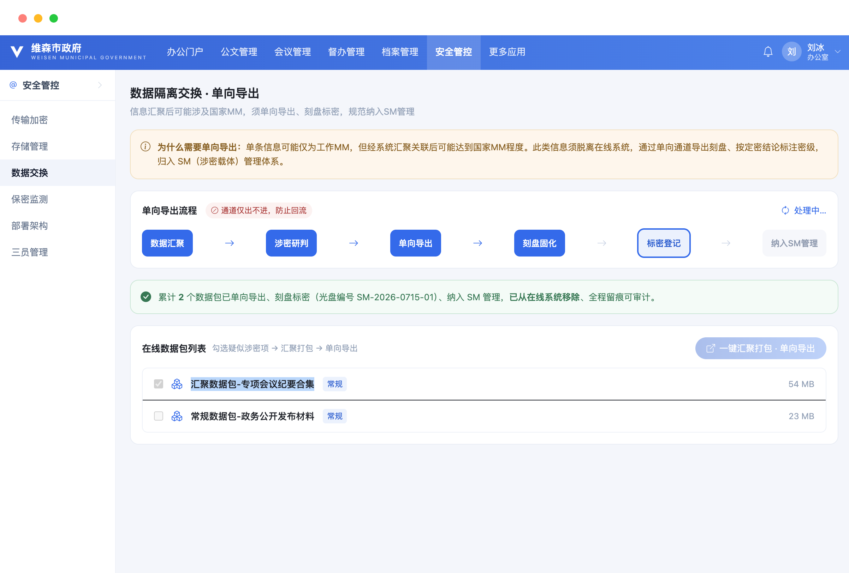Click arrow between 标密登记 and 纳入SM管理
Screen dimensions: 849x573
726,243
